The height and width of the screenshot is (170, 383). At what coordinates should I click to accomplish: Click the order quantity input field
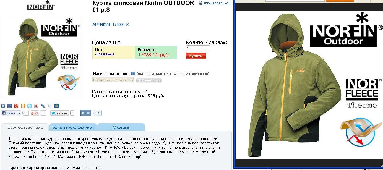[198, 48]
